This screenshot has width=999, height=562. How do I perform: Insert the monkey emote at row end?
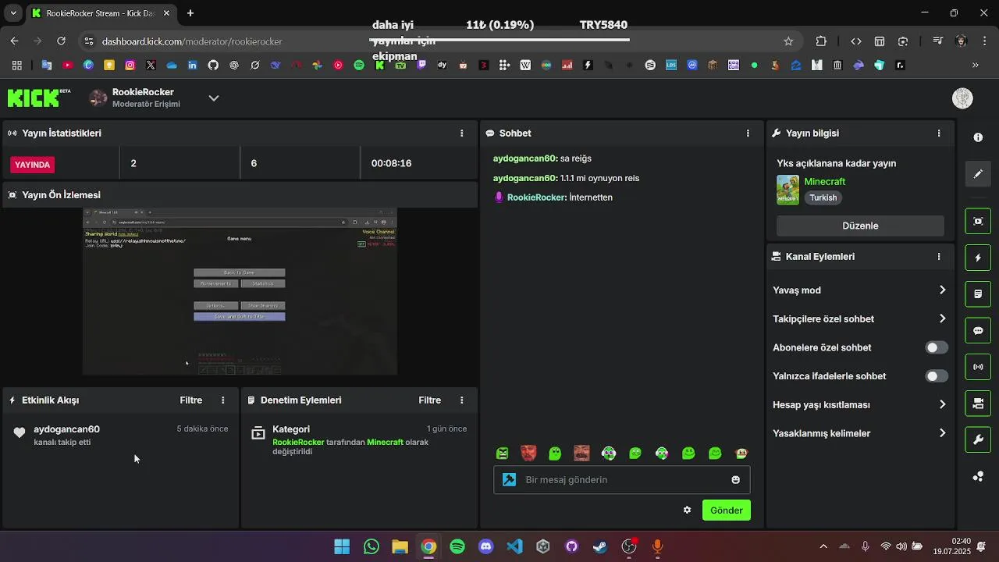(x=741, y=454)
